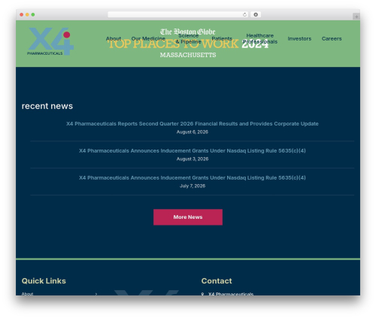The image size is (376, 318).
Task: Navigate to the Investors page
Action: click(x=299, y=38)
